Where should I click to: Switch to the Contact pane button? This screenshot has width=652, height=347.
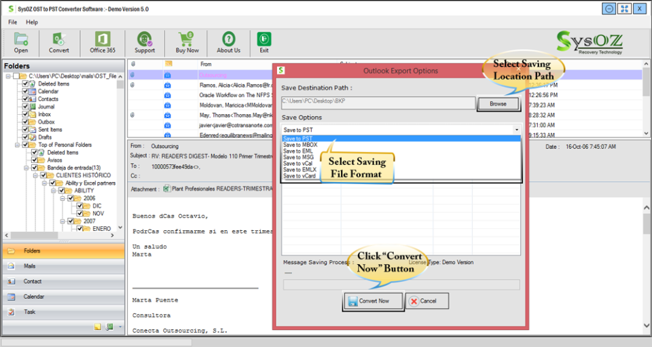[63, 281]
